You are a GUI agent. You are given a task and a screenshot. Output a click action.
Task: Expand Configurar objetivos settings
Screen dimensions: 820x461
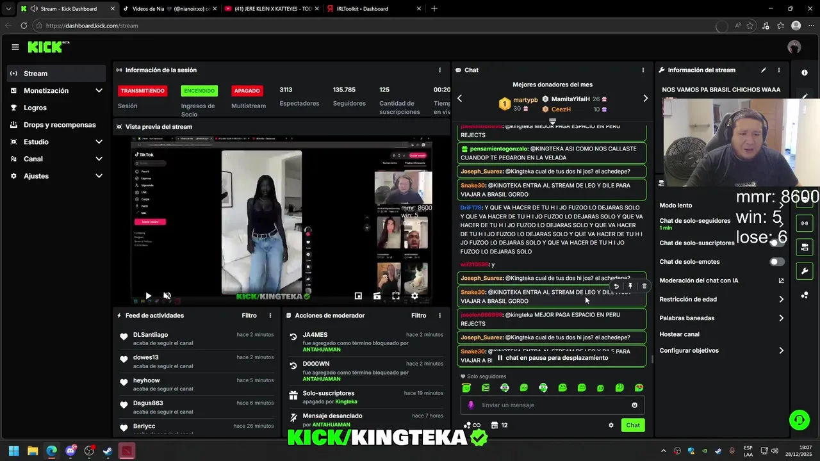(x=721, y=350)
